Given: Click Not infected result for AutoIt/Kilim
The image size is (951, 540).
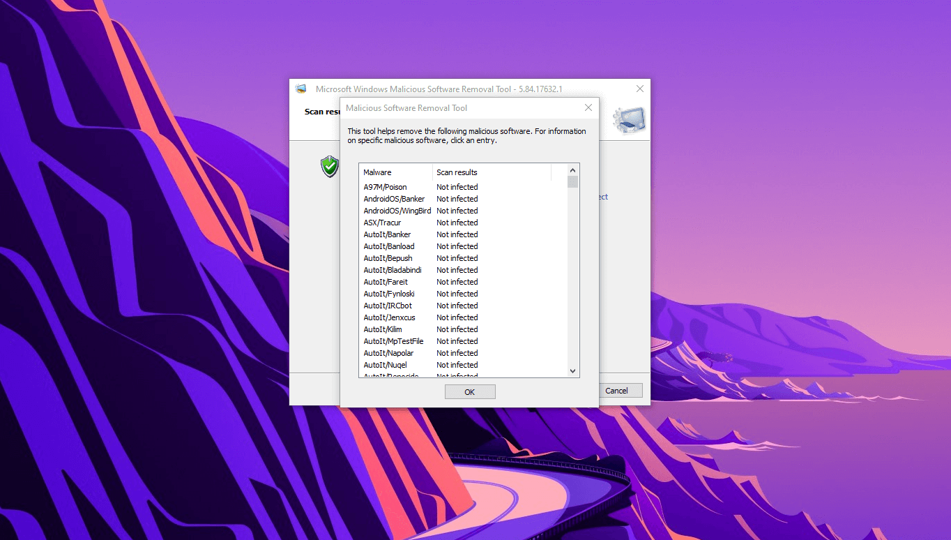Looking at the screenshot, I should [457, 329].
